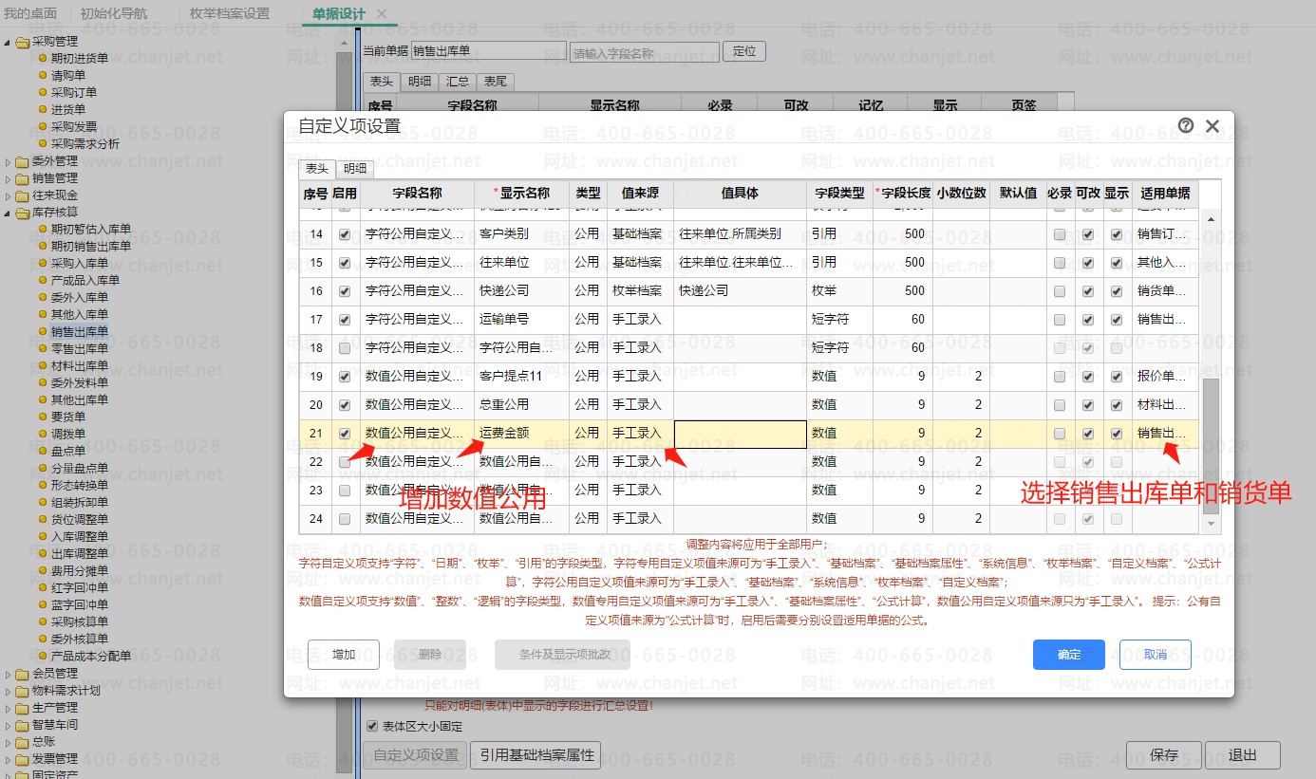Open the 汇总 tab in 单据设计
The width and height of the screenshot is (1316, 779).
tap(458, 82)
